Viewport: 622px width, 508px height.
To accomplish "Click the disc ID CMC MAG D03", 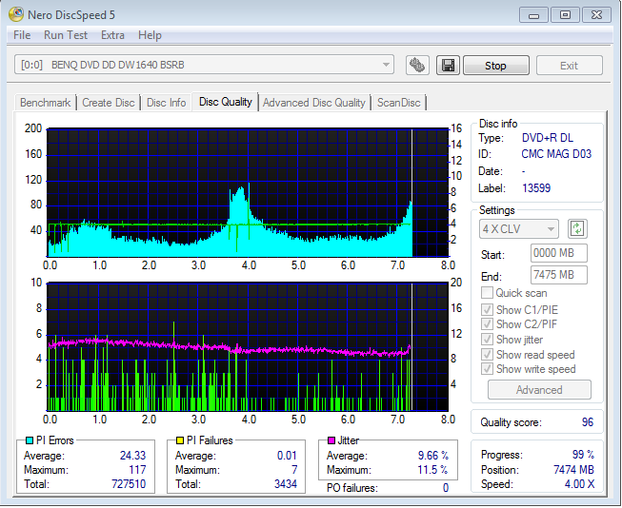I will click(x=556, y=154).
